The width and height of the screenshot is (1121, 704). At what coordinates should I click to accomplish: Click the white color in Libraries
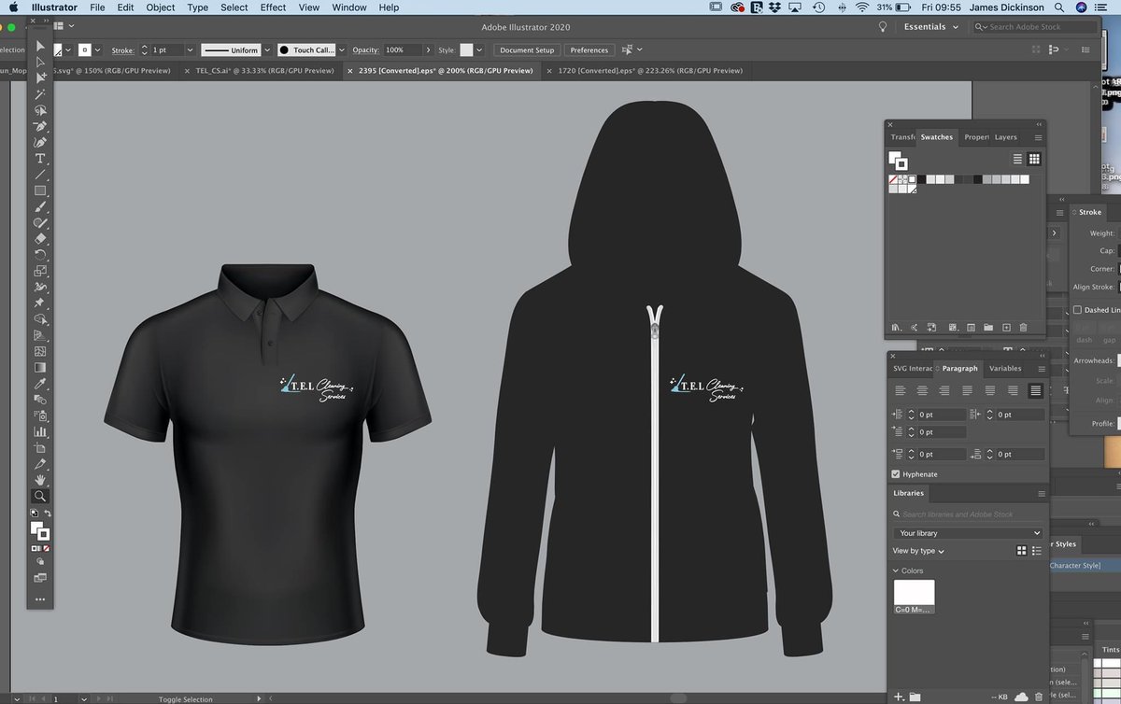pyautogui.click(x=914, y=598)
